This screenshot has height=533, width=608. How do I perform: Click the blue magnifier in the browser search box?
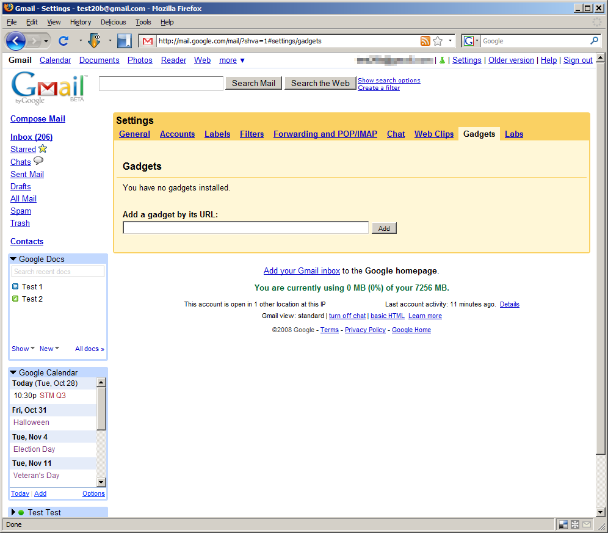click(x=595, y=40)
